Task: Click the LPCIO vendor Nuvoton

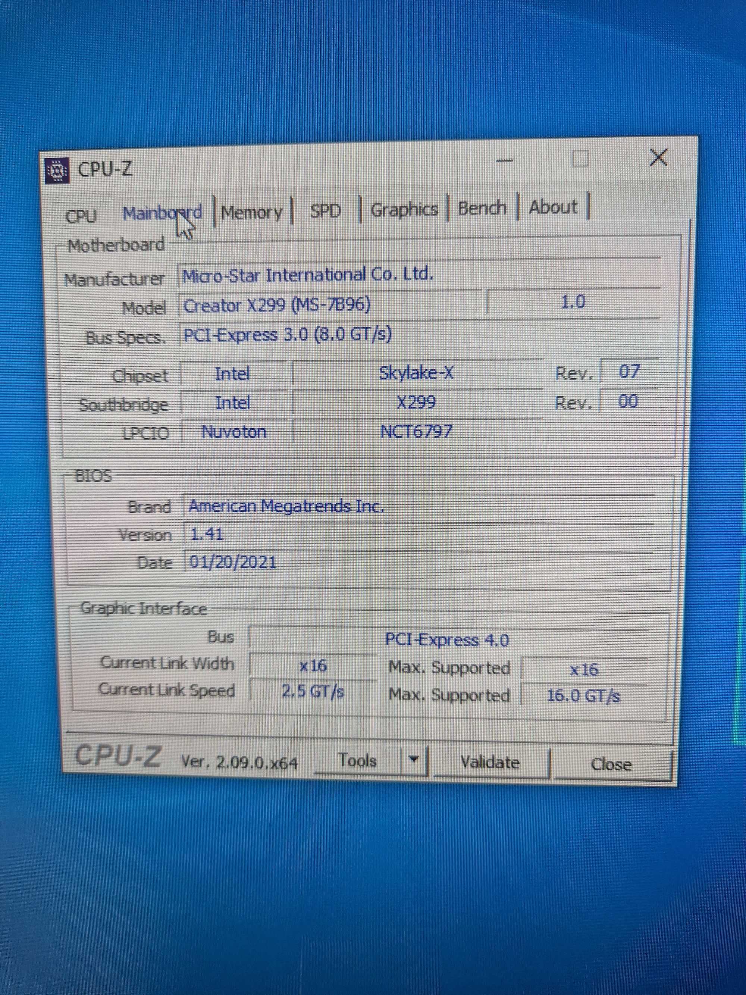Action: click(x=234, y=432)
